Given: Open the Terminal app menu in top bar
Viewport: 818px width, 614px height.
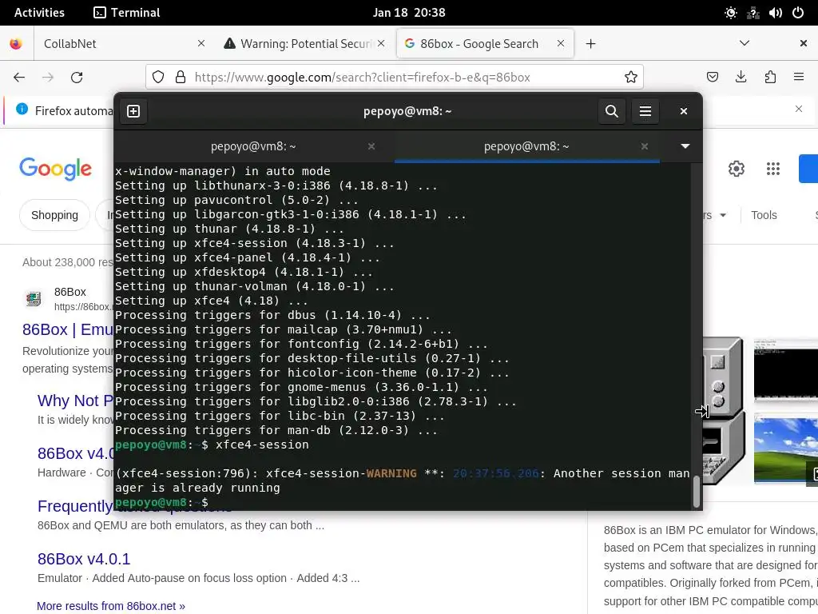Looking at the screenshot, I should pos(127,13).
